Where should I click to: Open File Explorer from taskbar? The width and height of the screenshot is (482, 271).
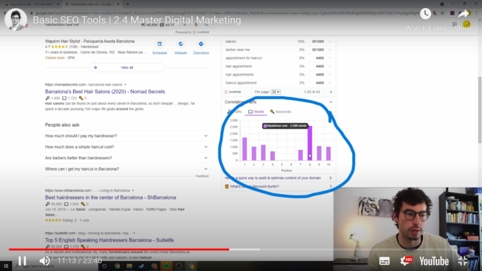[129, 266]
